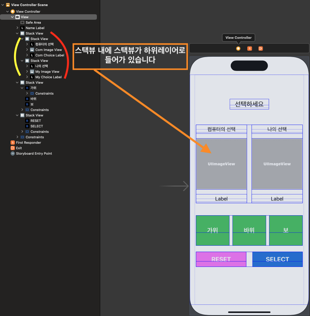
Task: Click the Constraints icon below SELECT row
Action: click(x=27, y=132)
